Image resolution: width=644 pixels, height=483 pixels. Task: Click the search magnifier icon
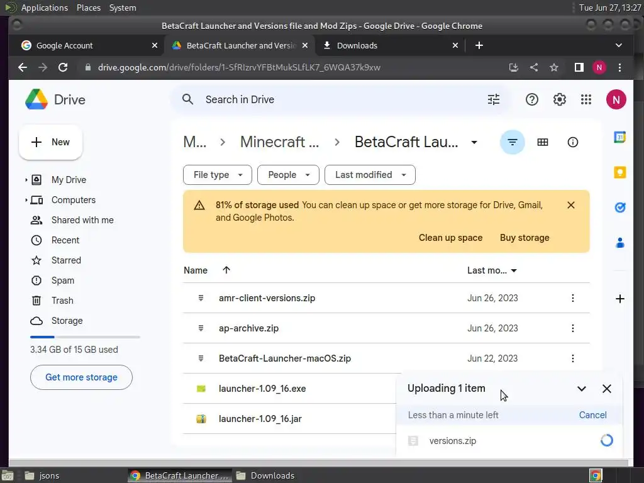coord(187,99)
